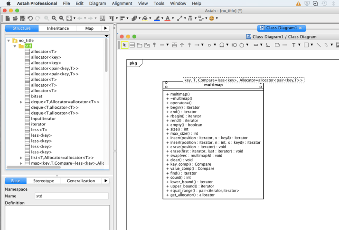339x230 pixels.
Task: Select bitset in the structure tree
Action: click(37, 97)
